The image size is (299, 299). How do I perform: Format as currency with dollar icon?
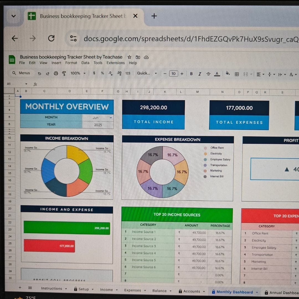pyautogui.click(x=94, y=73)
